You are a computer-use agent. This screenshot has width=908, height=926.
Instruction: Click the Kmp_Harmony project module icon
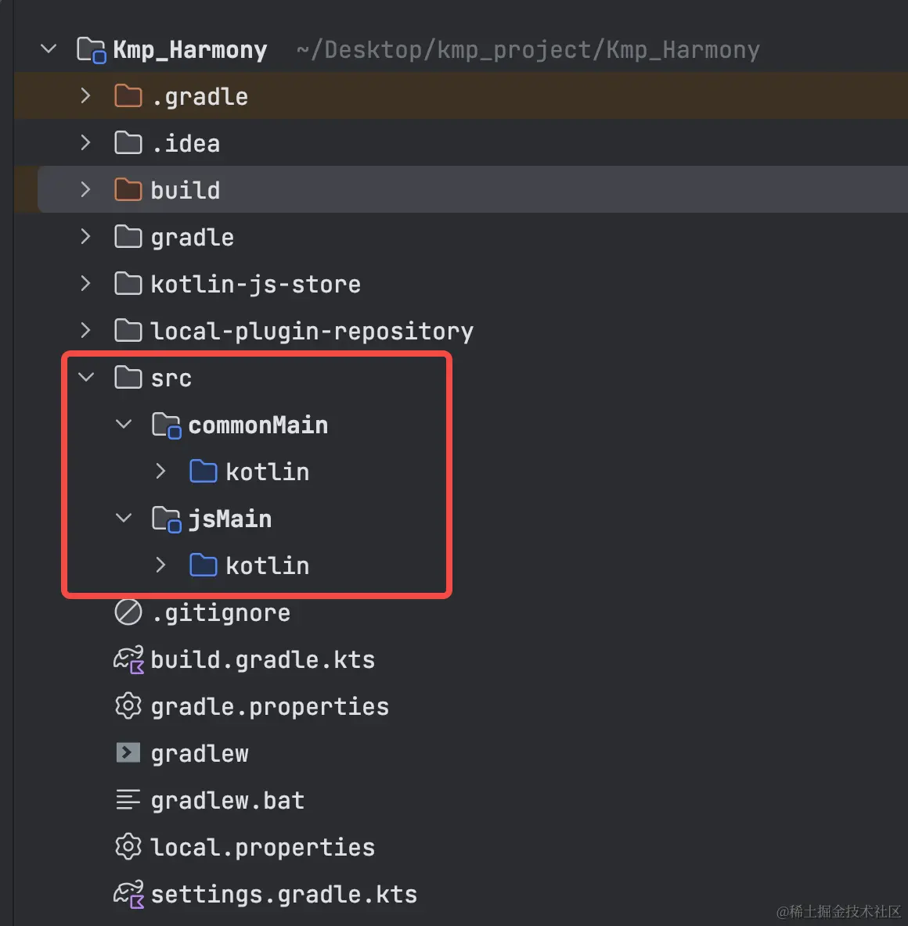pyautogui.click(x=91, y=50)
